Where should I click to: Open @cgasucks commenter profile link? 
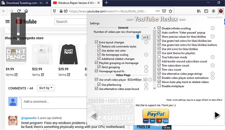pyautogui.click(x=29, y=118)
